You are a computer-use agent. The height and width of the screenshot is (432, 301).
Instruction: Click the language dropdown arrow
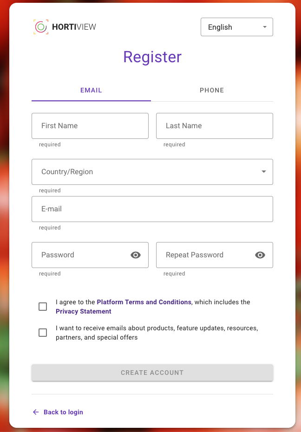[x=265, y=27]
